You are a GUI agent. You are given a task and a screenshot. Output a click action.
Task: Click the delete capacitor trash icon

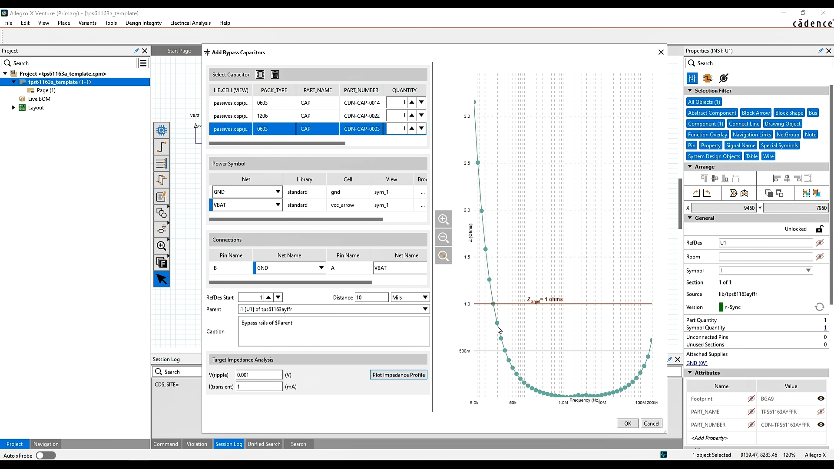(275, 75)
